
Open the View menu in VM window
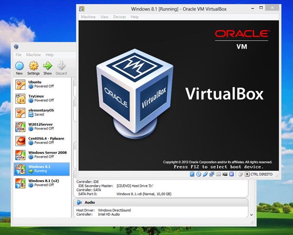pos(104,17)
